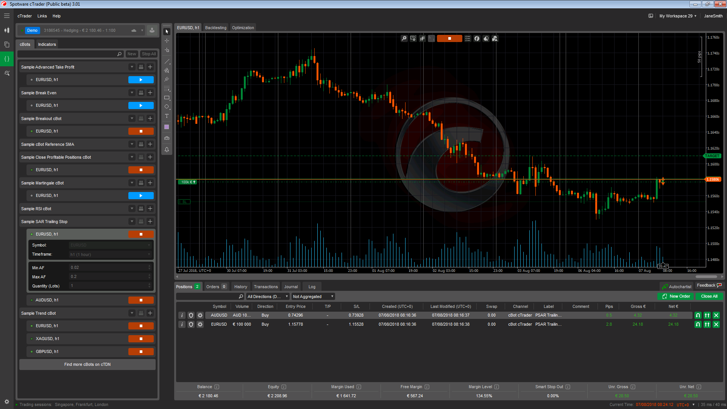The height and width of the screenshot is (409, 727).
Task: Open the Copy section in sidebar
Action: tap(7, 45)
